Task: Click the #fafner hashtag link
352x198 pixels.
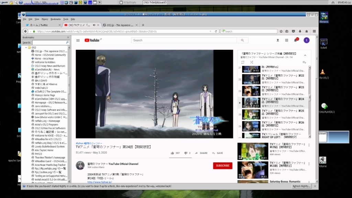Action: pos(79,143)
